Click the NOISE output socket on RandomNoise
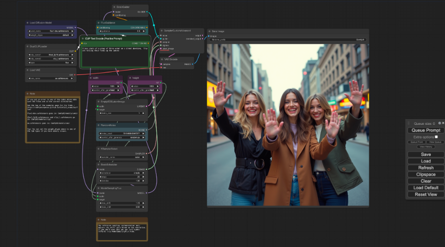Image resolution: width=445 pixels, height=247 pixels. 147,130
